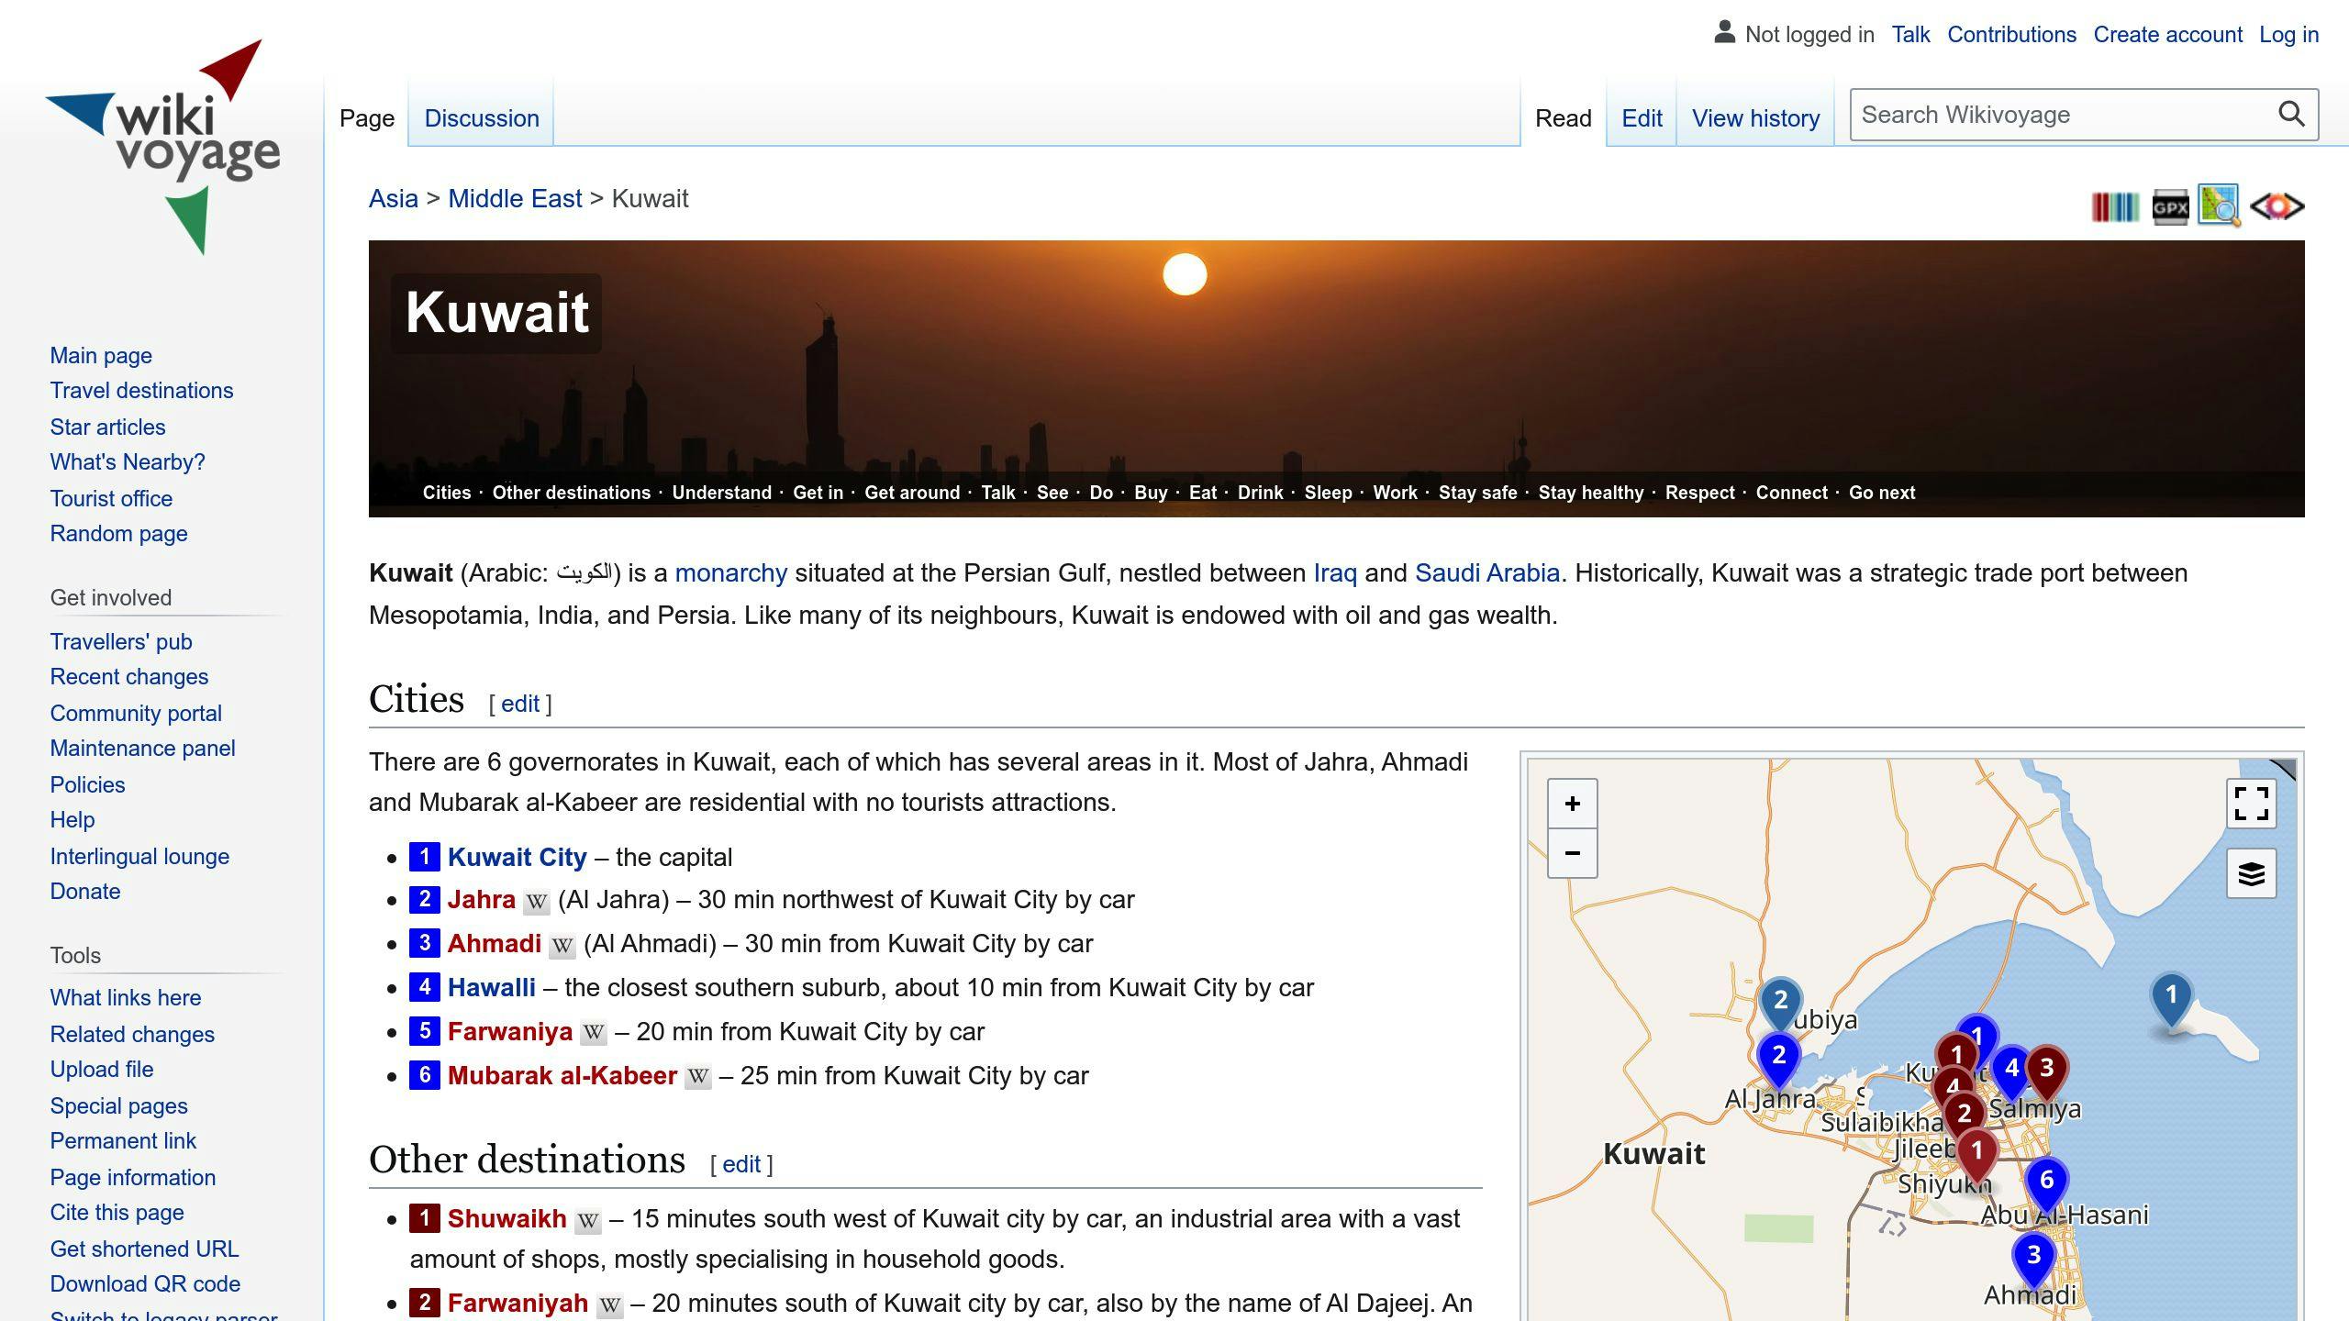Switch to the Discussion tab
Screen dimensions: 2349x1321
coord(481,118)
